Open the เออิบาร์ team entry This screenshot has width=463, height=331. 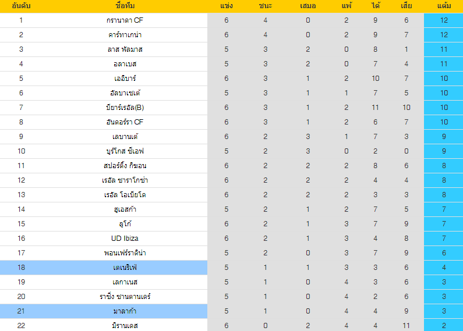[x=125, y=78]
